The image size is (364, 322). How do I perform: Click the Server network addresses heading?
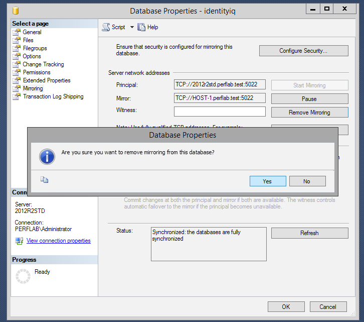point(139,73)
